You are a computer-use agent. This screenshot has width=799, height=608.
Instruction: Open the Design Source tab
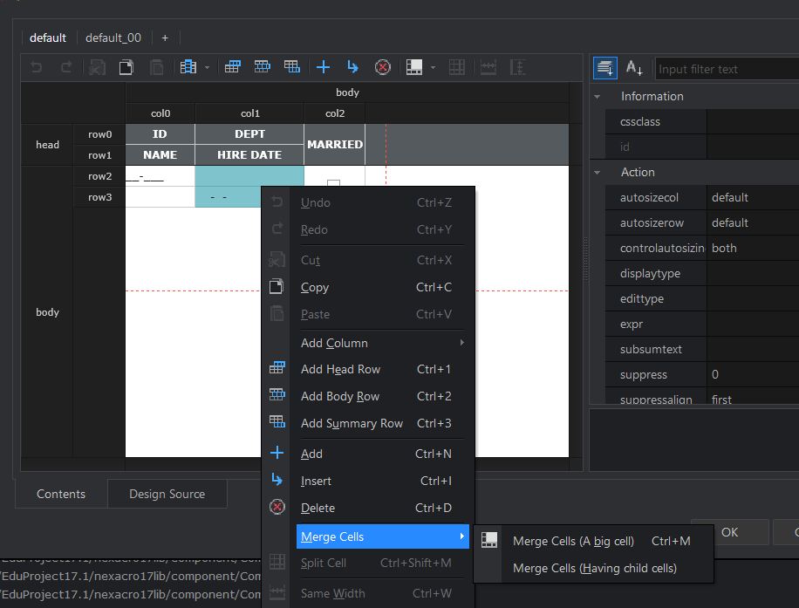[167, 494]
